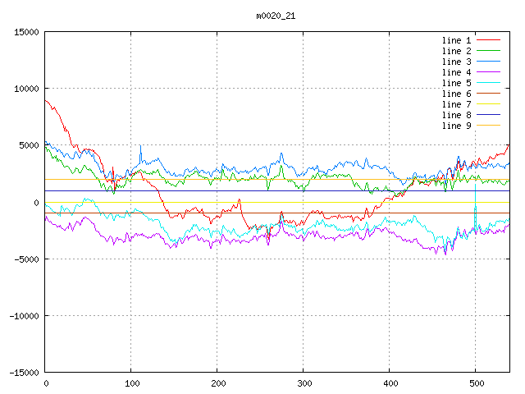
Task: Select the 10000 y-axis tick label
Action: (26, 89)
